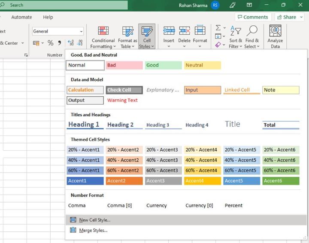
Task: Apply 60% - Accent5 swatch
Action: coord(242,170)
